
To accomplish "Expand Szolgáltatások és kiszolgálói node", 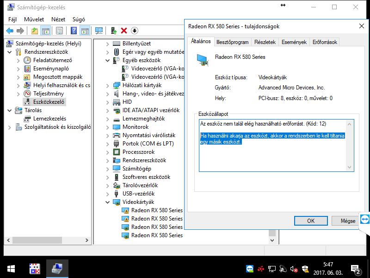I will [10, 127].
